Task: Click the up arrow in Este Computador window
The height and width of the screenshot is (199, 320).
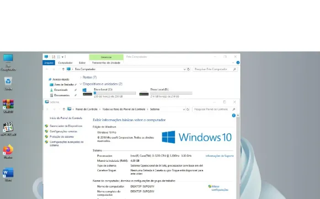Action: coord(63,69)
